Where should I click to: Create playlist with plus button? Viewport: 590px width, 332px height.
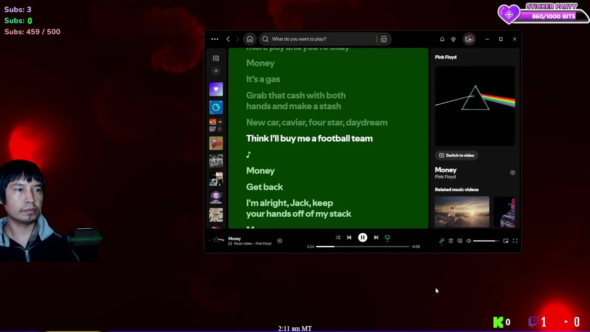[216, 71]
